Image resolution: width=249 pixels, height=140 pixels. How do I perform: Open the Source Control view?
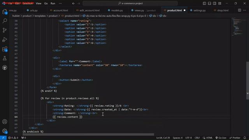point(5,30)
